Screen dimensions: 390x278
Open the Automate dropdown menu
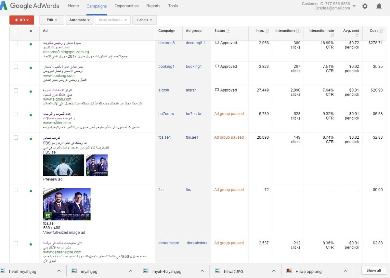click(x=79, y=20)
